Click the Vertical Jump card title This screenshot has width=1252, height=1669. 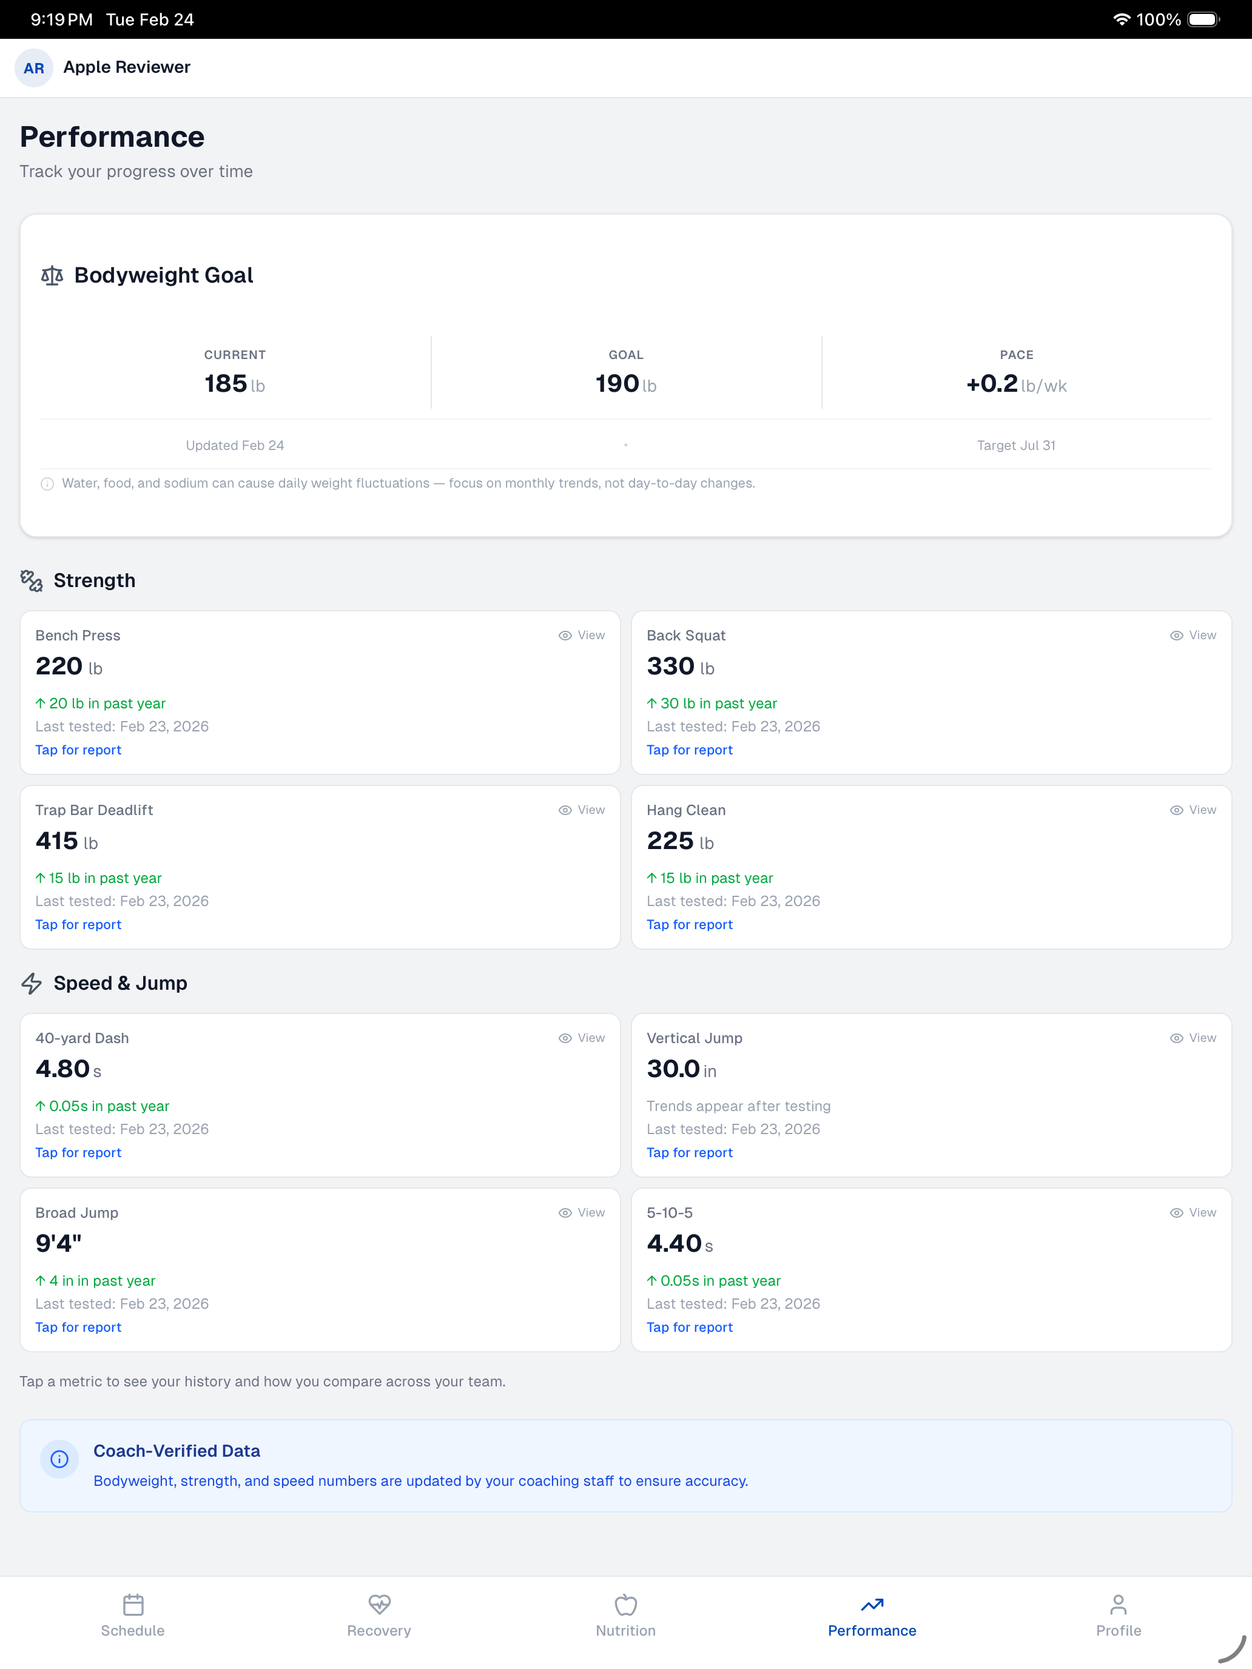(695, 1038)
